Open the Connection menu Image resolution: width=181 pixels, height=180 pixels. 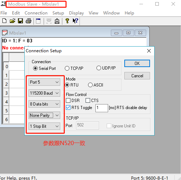(x=36, y=13)
